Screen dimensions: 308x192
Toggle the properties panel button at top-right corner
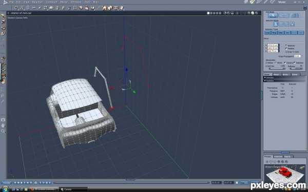(305, 8)
